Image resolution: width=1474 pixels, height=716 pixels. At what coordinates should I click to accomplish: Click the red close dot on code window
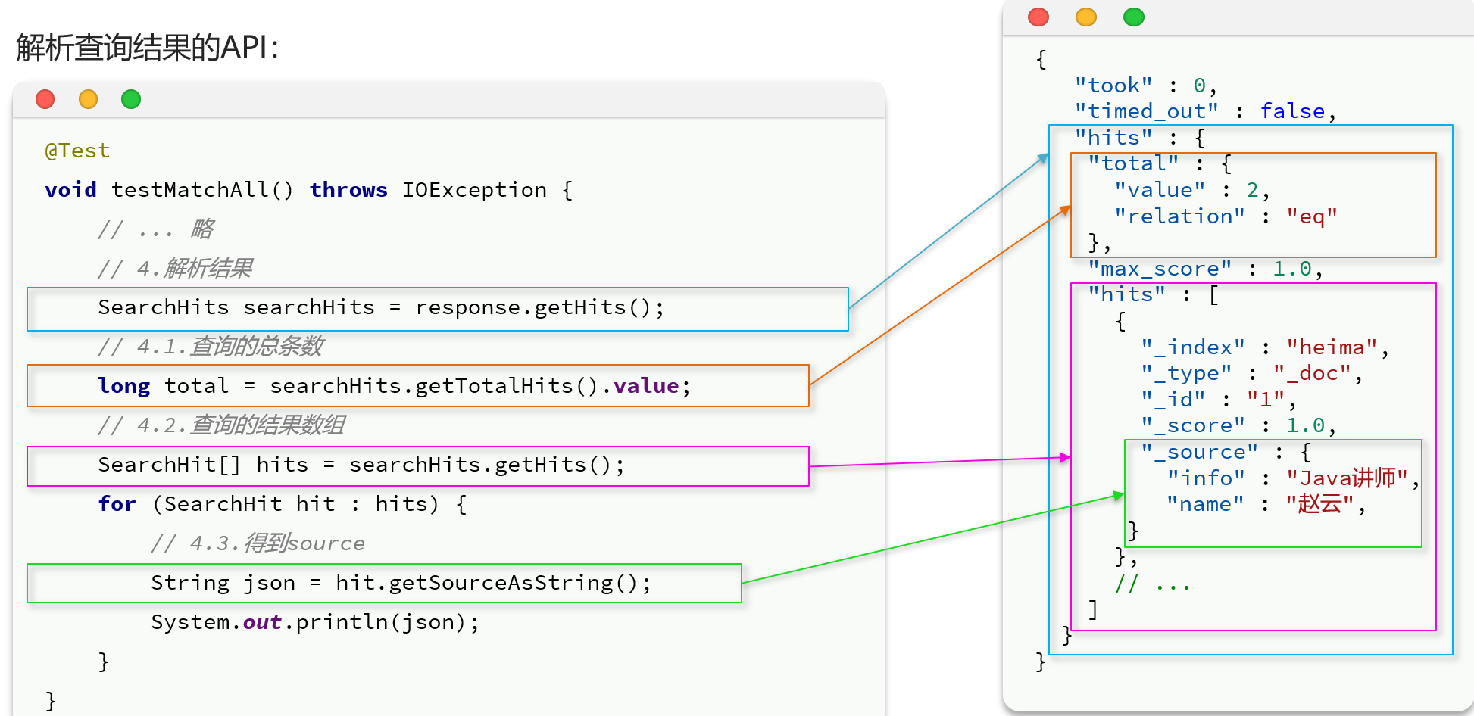tap(45, 99)
